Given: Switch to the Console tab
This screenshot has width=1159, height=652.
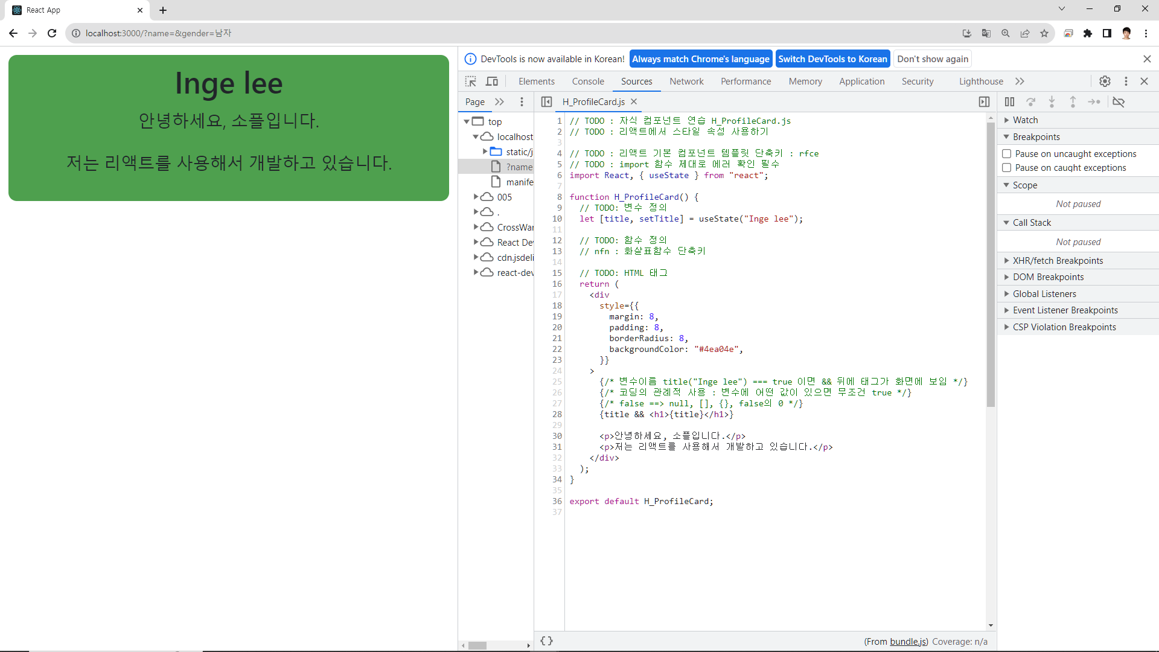Looking at the screenshot, I should 587,81.
